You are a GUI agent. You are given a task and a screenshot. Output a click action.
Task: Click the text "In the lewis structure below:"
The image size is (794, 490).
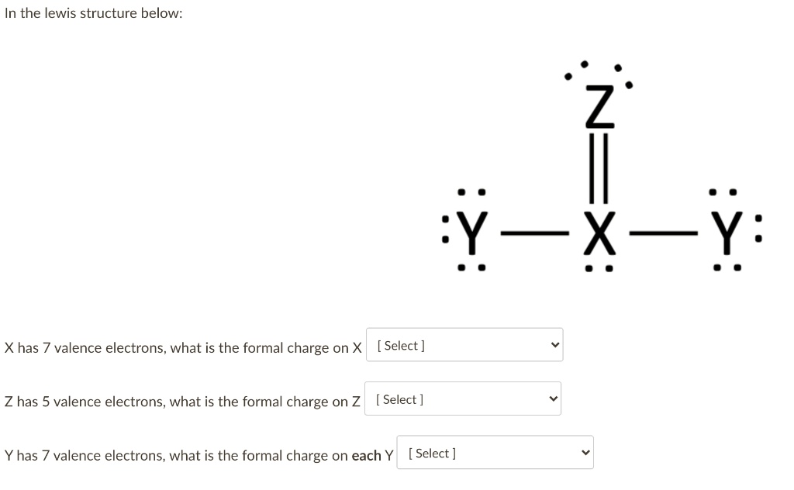[x=93, y=14]
